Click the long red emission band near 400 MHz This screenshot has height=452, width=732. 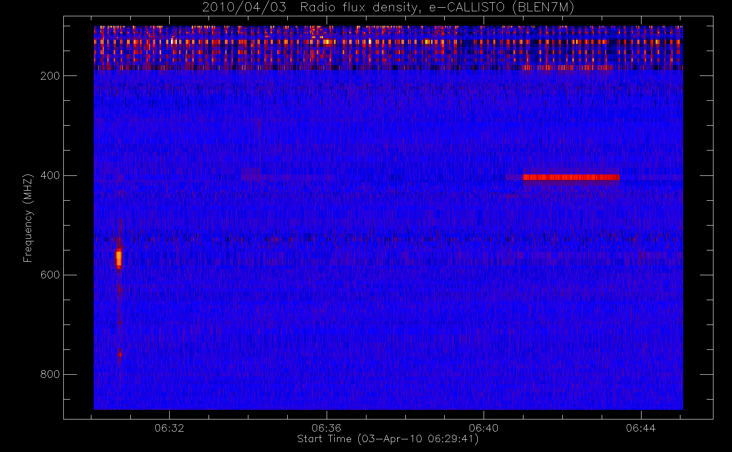click(571, 177)
